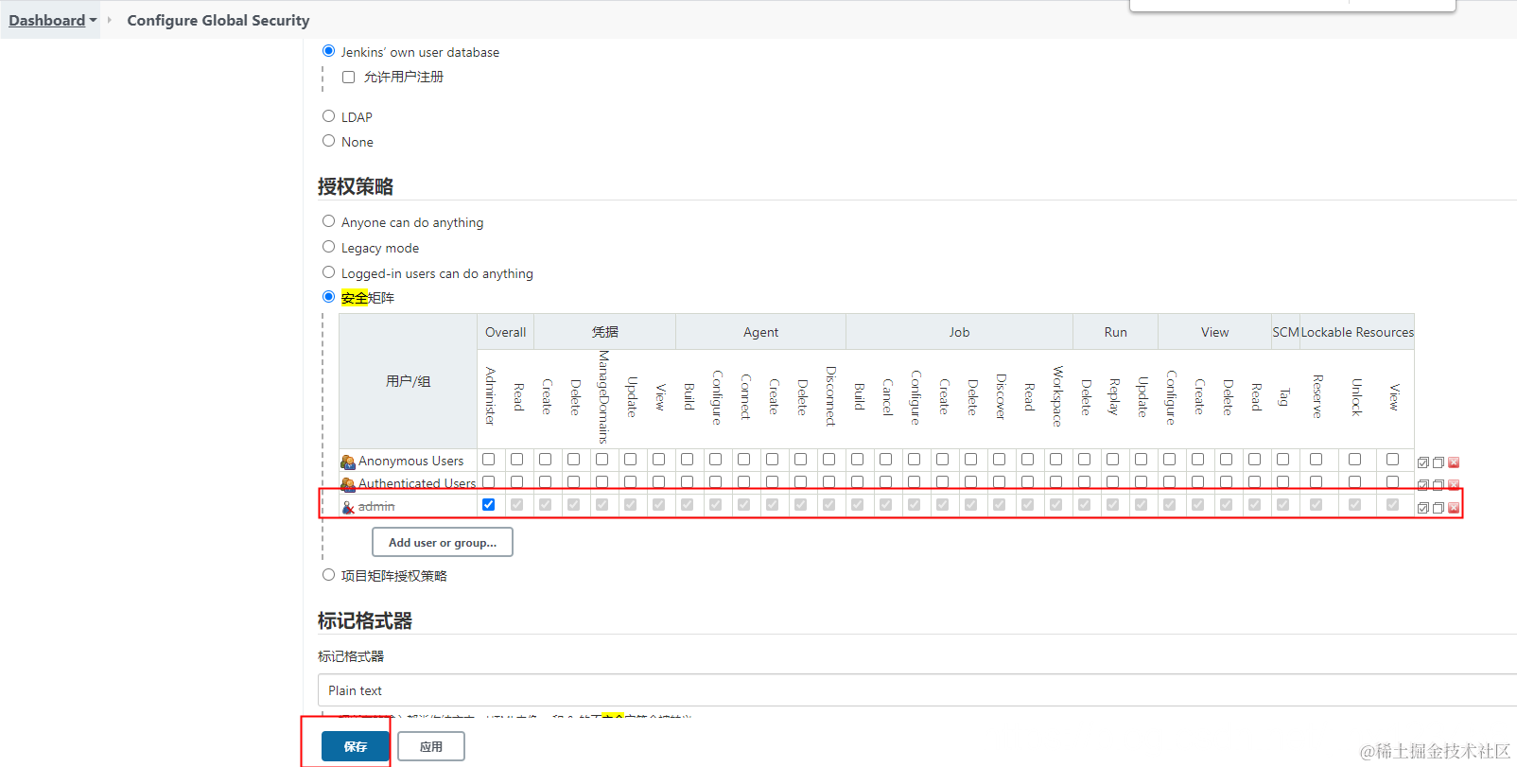Click the Overall column group header

506,332
